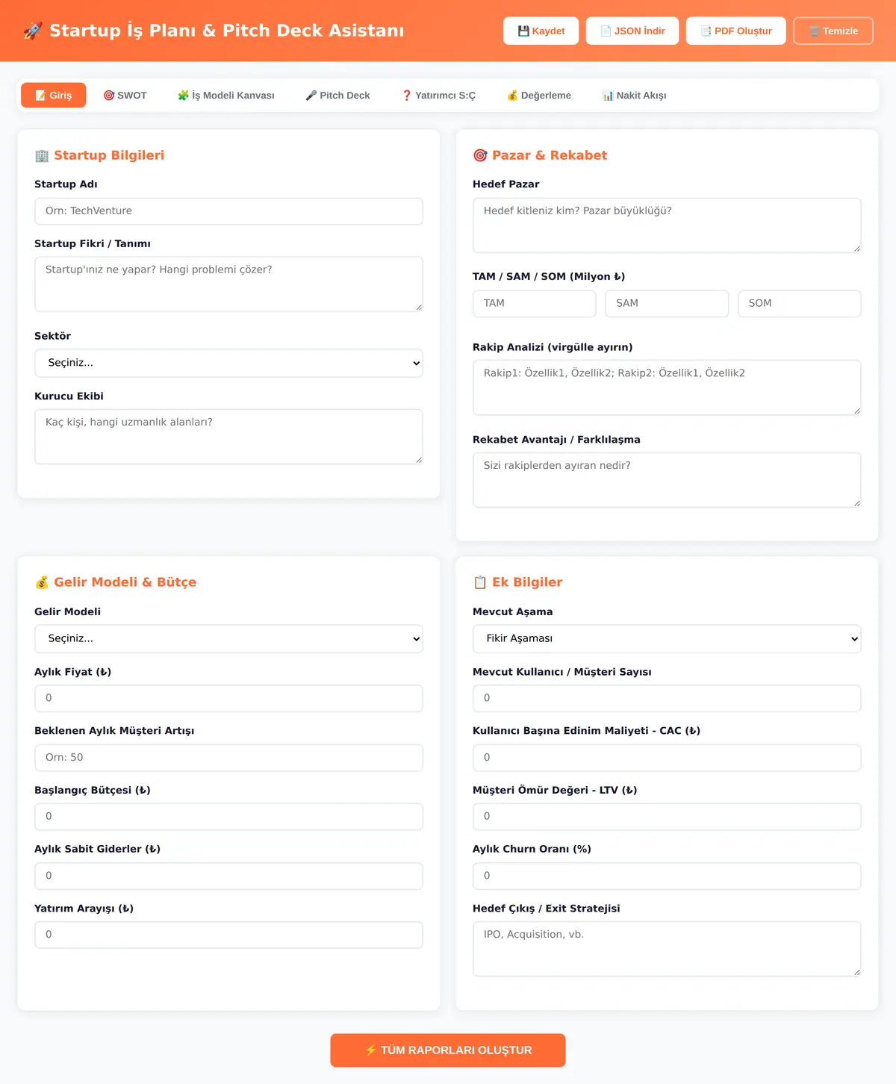Screen dimensions: 896x1084
Task: Open the Mevcut Aşama dropdown
Action: (x=667, y=639)
